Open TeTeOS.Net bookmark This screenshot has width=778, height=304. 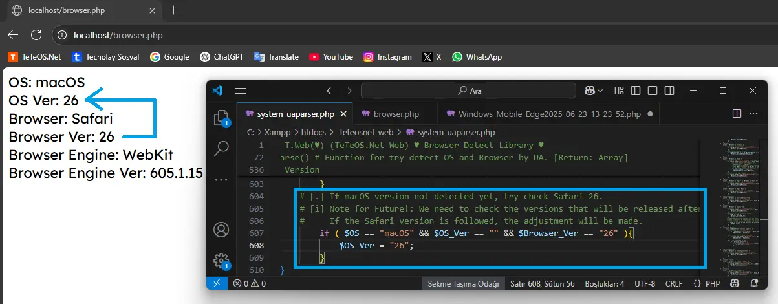[34, 57]
